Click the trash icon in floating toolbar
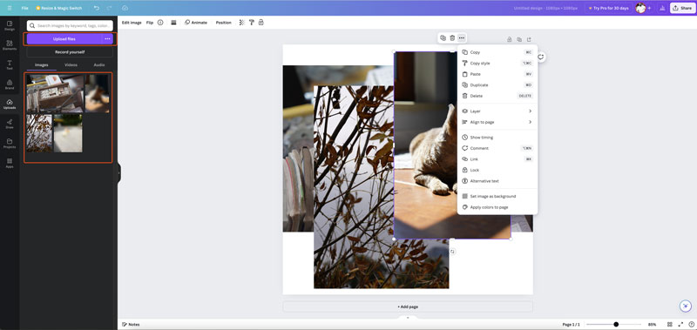Image resolution: width=697 pixels, height=330 pixels. pos(452,38)
